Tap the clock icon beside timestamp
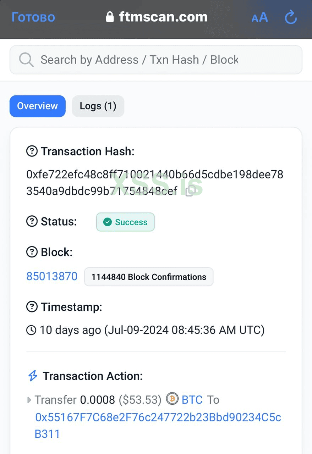This screenshot has width=312, height=454. 31,330
